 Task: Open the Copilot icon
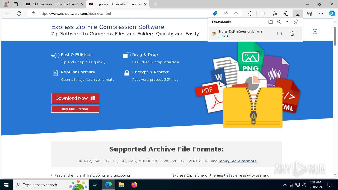(x=332, y=13)
